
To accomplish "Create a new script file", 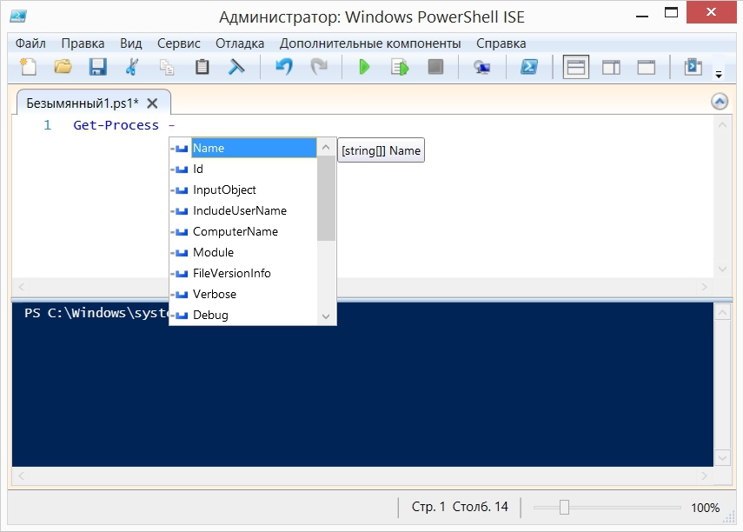I will point(29,67).
